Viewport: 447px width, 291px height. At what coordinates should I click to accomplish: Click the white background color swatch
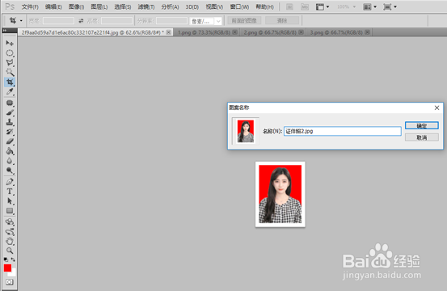tap(13, 273)
